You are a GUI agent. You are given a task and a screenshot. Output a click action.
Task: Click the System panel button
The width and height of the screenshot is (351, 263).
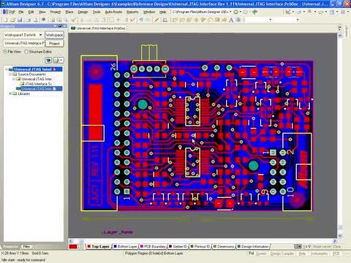261,254
